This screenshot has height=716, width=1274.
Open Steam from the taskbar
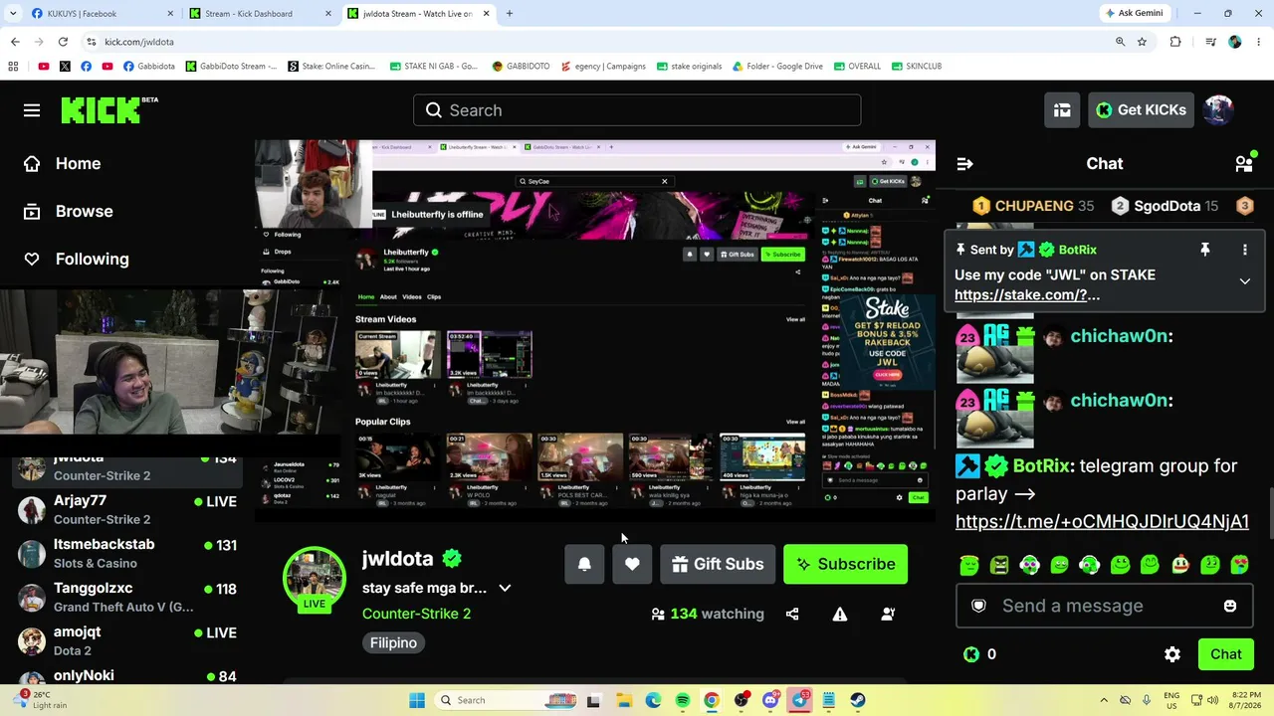pos(857,700)
